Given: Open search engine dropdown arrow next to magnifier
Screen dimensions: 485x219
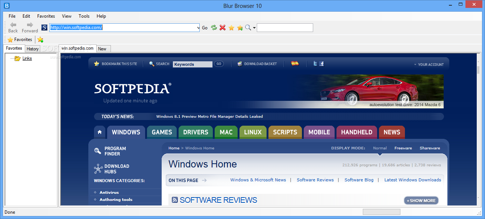Looking at the screenshot, I should pyautogui.click(x=254, y=28).
